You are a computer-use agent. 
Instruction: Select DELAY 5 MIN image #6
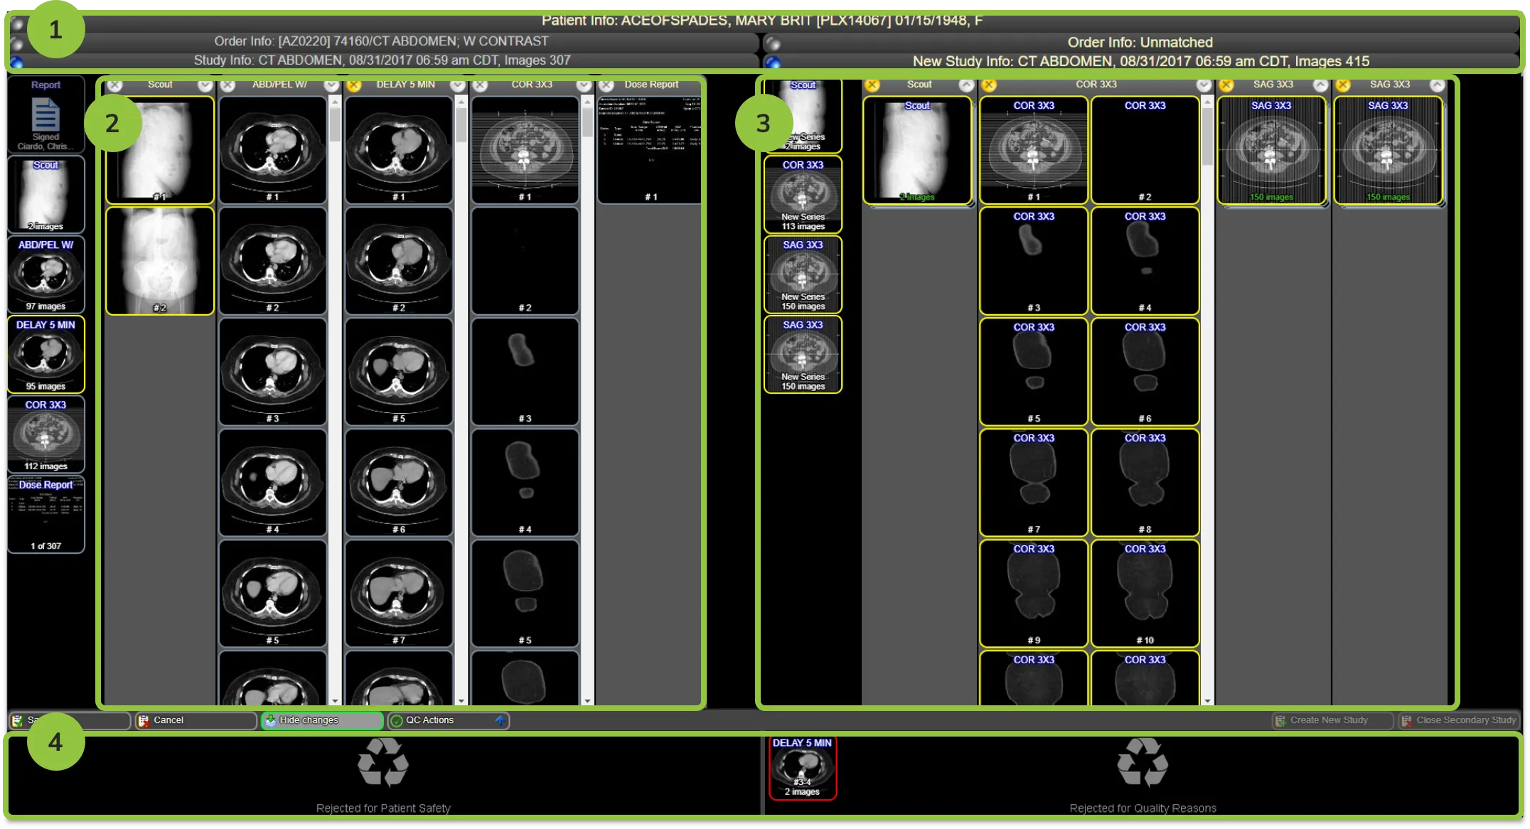pos(399,483)
